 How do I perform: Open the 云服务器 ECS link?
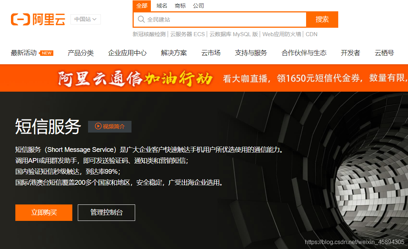pyautogui.click(x=187, y=34)
